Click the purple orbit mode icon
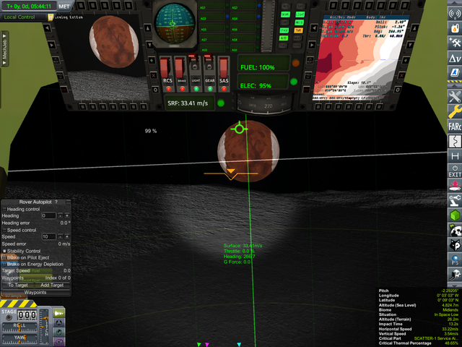Viewport: 462px width, 347px height. click(59, 342)
